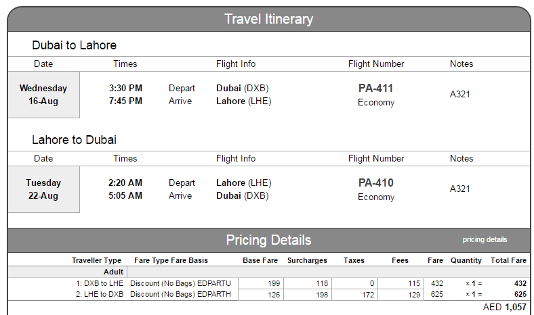The image size is (534, 315).
Task: Select flight number PA-410
Action: tap(375, 183)
